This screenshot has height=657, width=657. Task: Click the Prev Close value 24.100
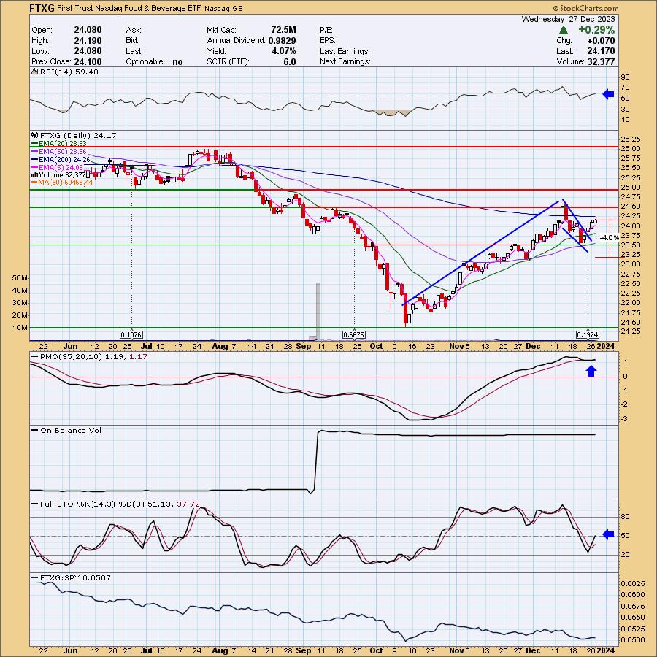pos(88,61)
